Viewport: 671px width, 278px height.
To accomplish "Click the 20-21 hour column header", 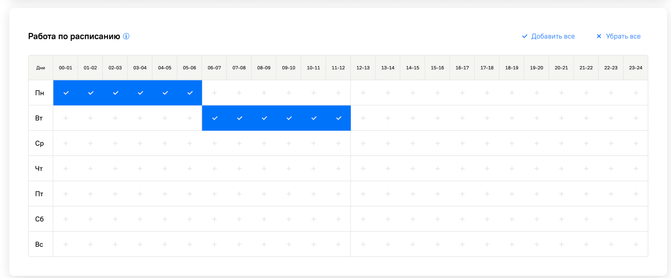I will tap(561, 68).
